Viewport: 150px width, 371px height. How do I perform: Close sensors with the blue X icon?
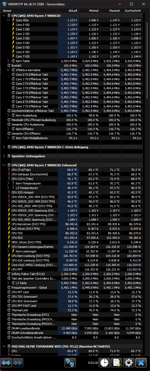[141, 363]
